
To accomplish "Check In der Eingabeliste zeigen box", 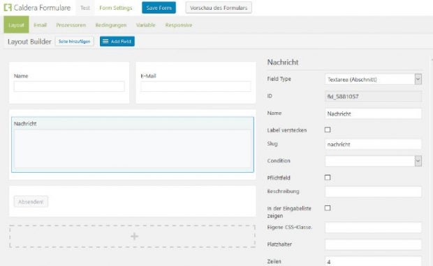I will (328, 208).
